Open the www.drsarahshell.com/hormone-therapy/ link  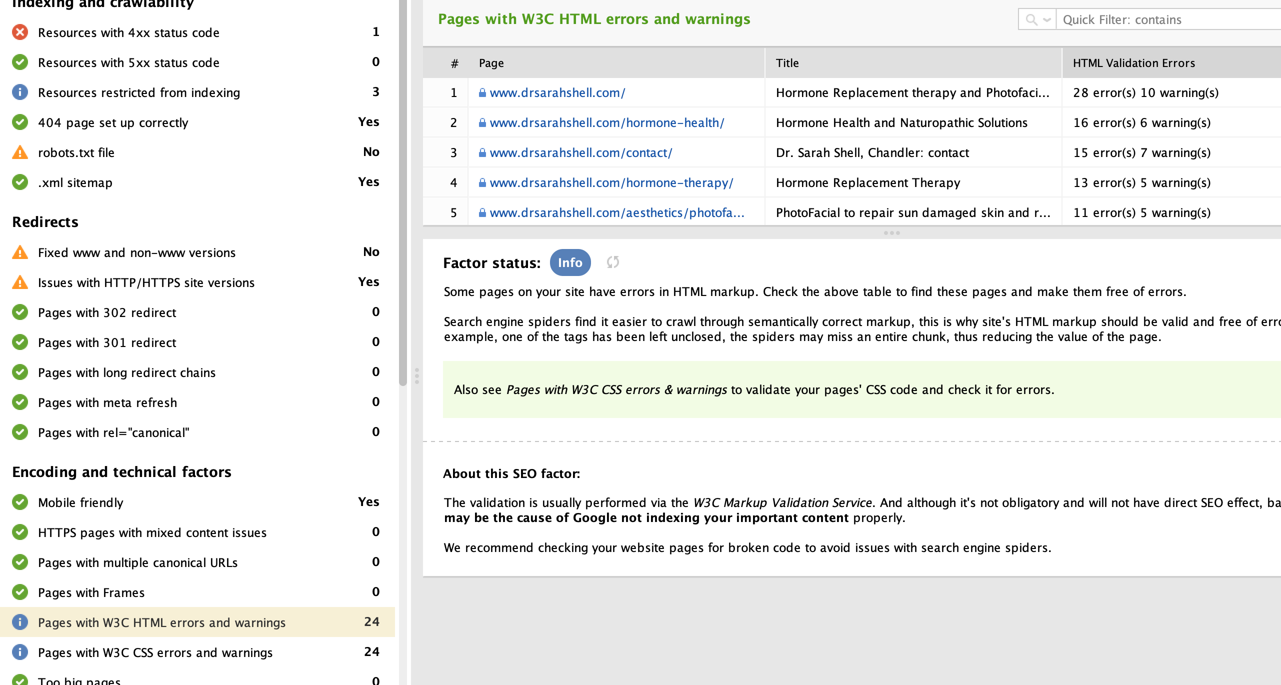(x=611, y=182)
